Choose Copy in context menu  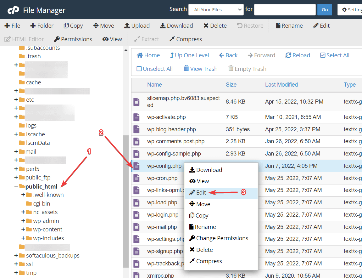coord(221,216)
